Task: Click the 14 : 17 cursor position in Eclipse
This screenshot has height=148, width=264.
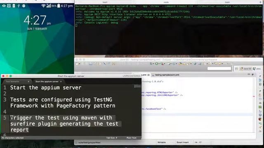Action: click(198, 143)
